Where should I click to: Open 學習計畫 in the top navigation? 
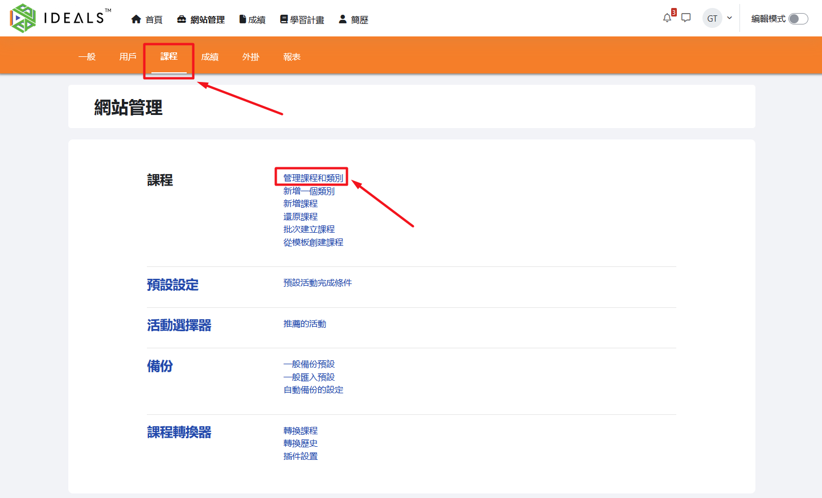[x=302, y=19]
